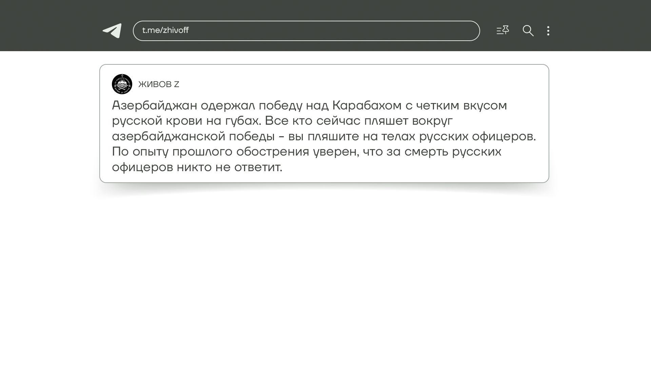Click the word Карабахом in the post

[367, 106]
